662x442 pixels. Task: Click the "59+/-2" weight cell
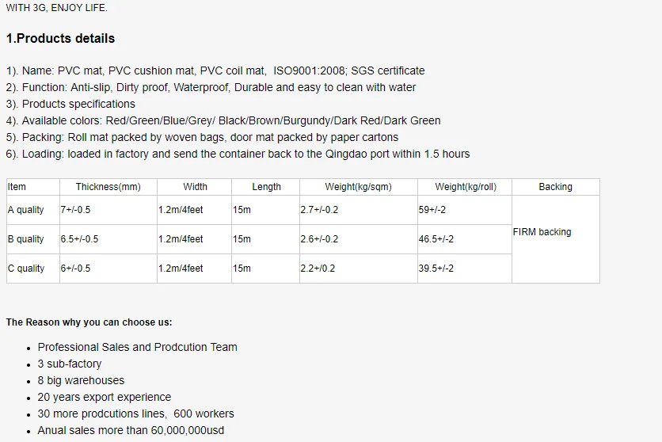pyautogui.click(x=433, y=210)
